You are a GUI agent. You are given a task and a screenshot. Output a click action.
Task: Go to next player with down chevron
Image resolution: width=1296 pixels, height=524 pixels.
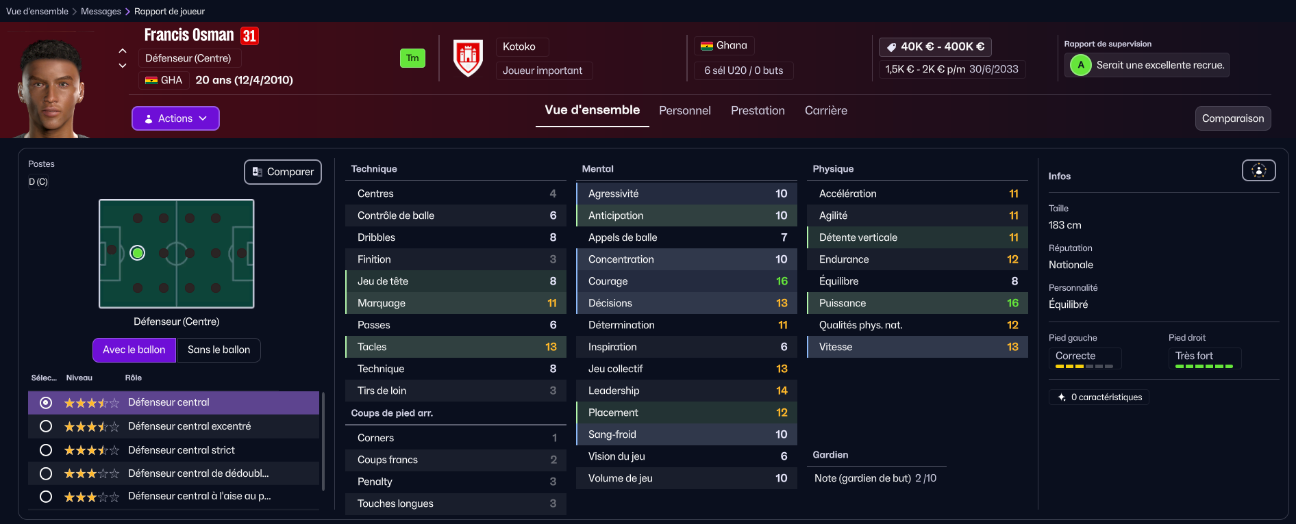pos(123,66)
